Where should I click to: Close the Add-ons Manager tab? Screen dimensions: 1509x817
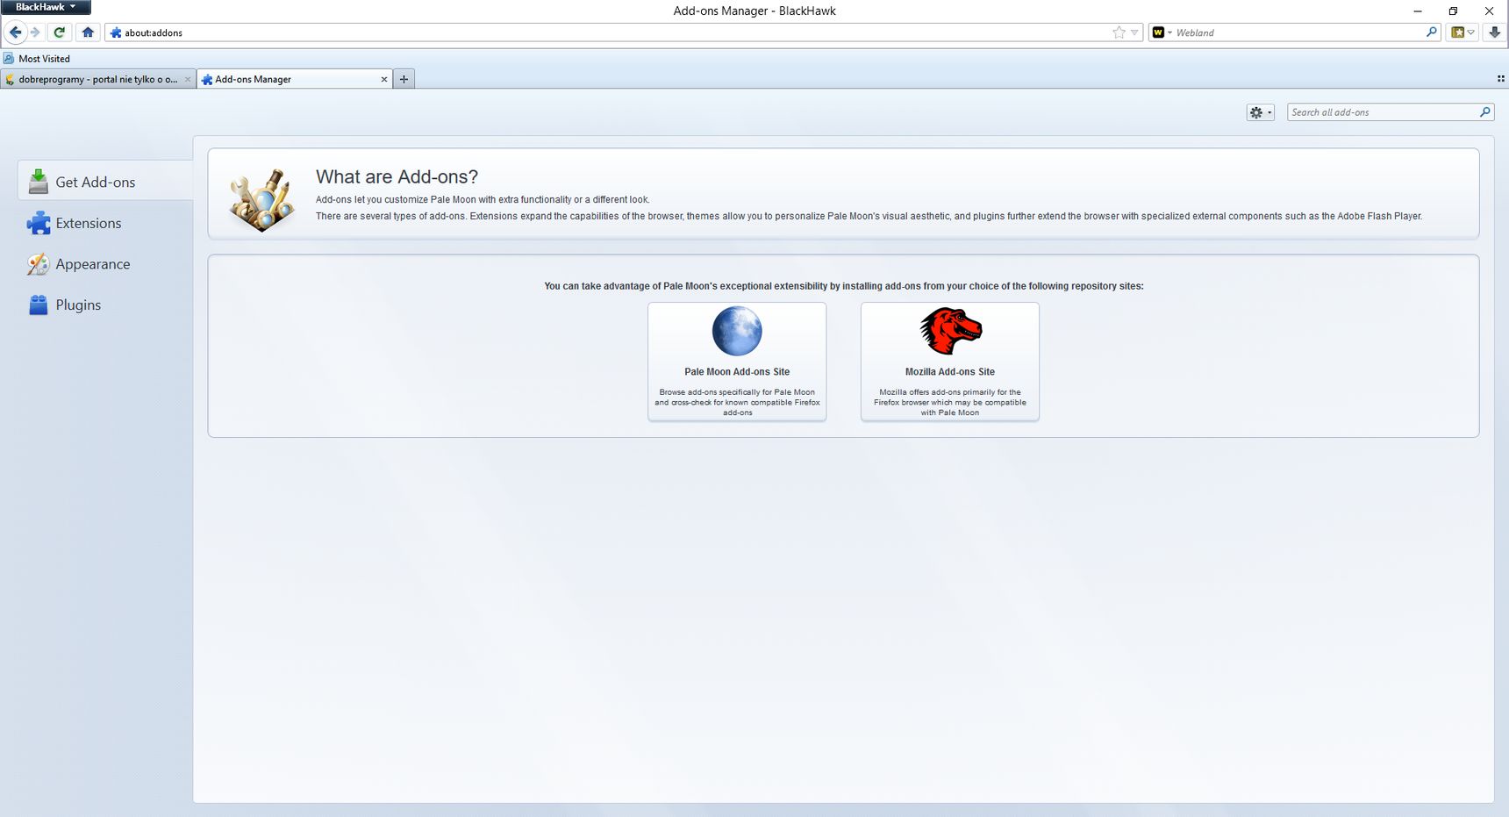pyautogui.click(x=383, y=79)
